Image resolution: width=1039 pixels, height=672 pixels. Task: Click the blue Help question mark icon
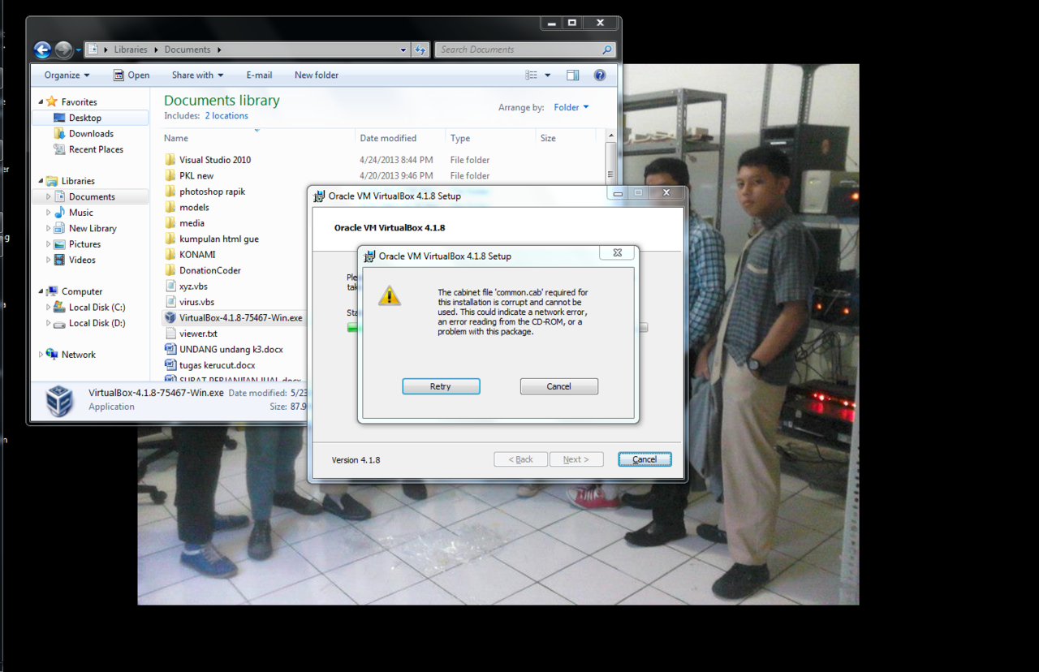600,75
